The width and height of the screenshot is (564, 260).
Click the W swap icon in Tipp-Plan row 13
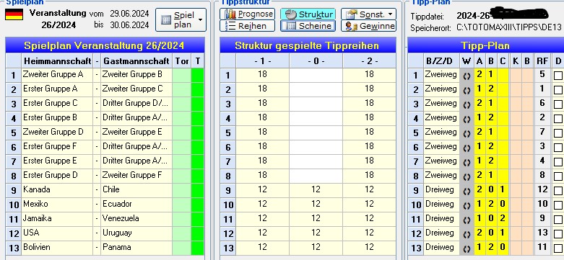467,248
